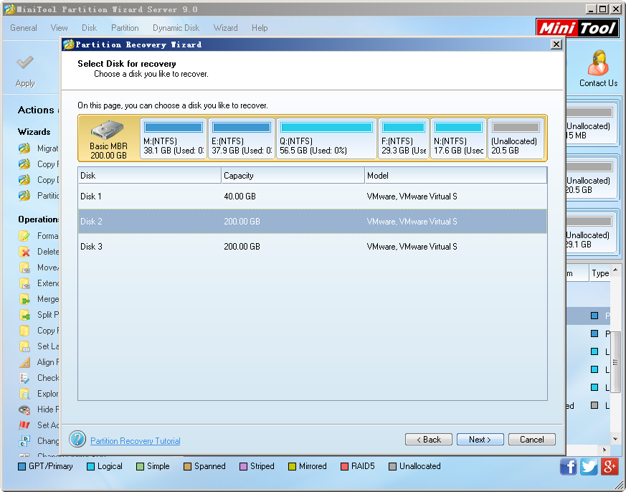Viewport: 626px width, 492px height.
Task: Click the Basic MBR 200.00 GB disk icon
Action: (x=108, y=131)
